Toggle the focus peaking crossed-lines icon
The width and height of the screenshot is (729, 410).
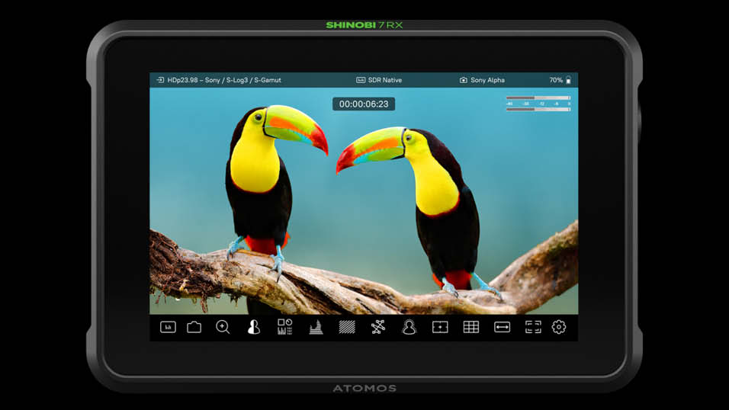click(x=378, y=327)
